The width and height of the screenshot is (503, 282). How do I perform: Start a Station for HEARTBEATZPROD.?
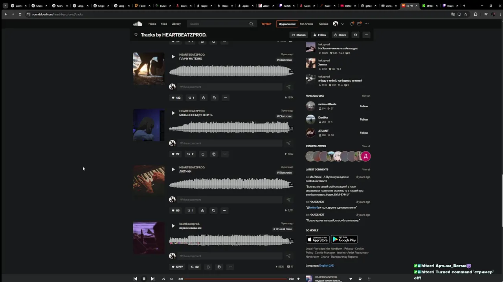click(x=299, y=35)
